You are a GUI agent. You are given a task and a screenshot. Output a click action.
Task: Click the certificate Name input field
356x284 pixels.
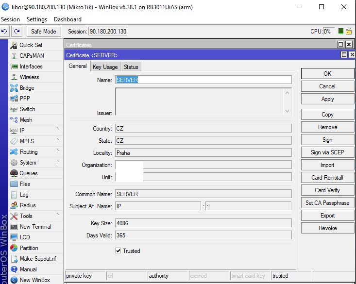pos(203,80)
